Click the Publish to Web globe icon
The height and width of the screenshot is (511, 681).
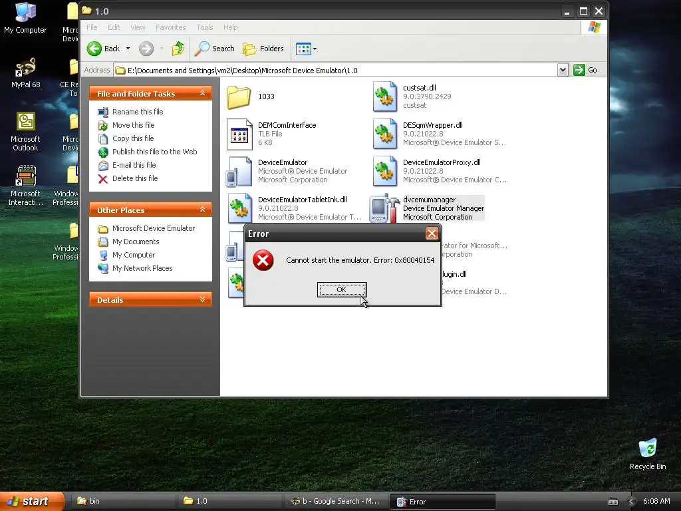click(103, 152)
